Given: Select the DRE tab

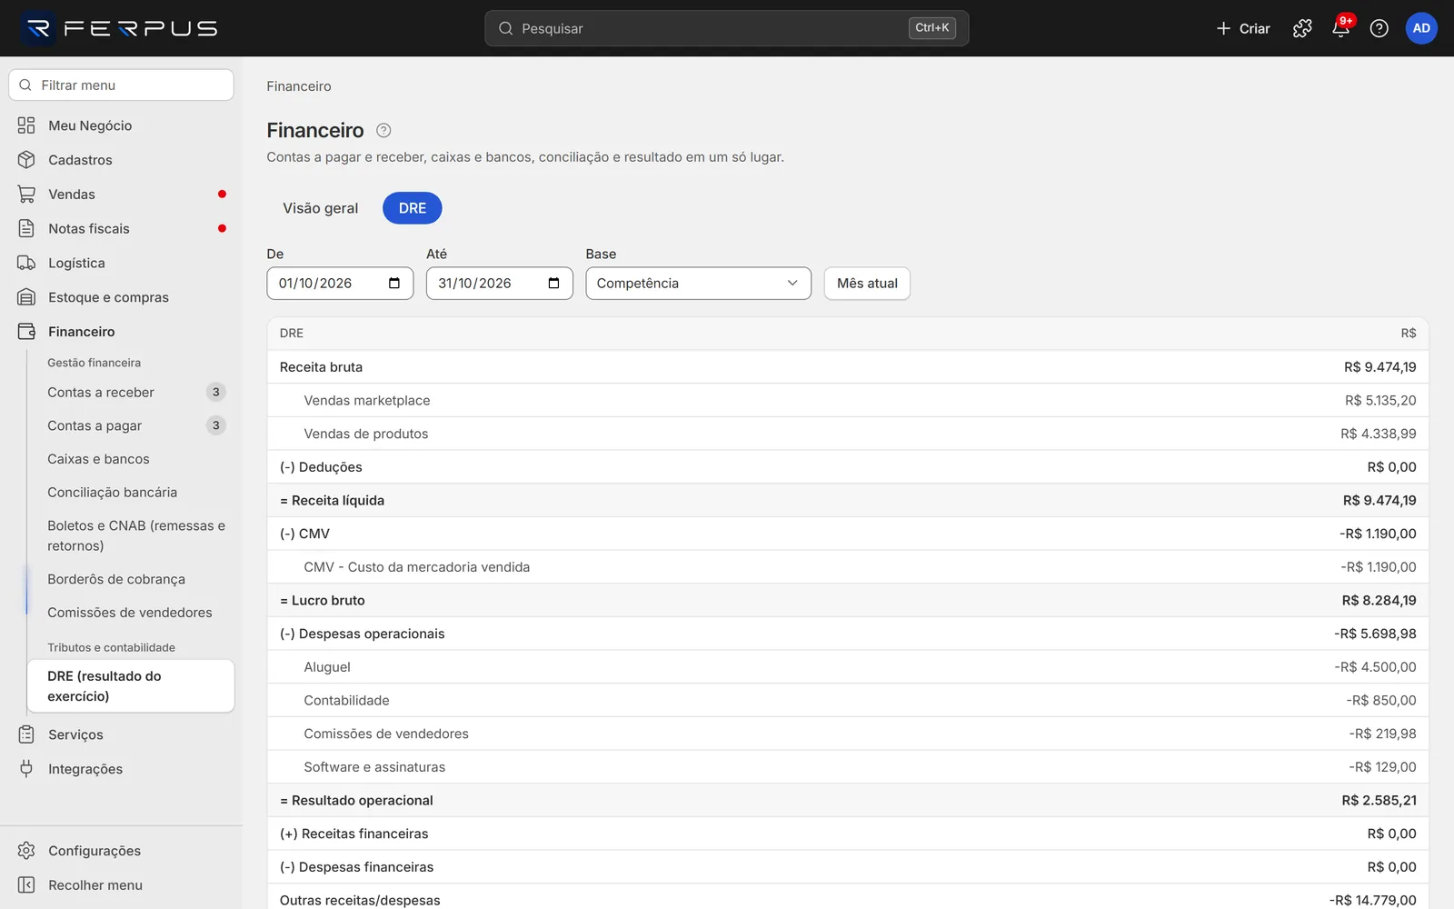Looking at the screenshot, I should click(x=413, y=208).
